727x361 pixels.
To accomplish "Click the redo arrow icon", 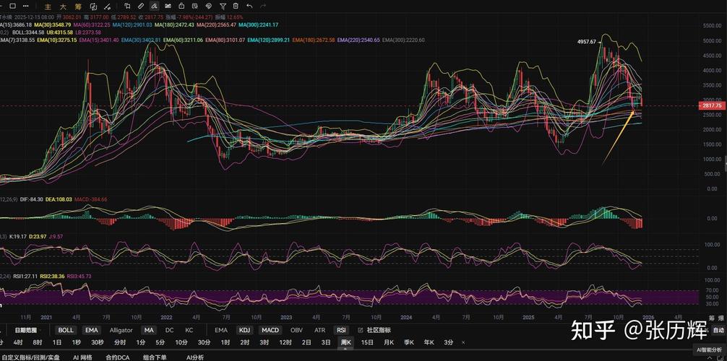I will coord(263,6).
